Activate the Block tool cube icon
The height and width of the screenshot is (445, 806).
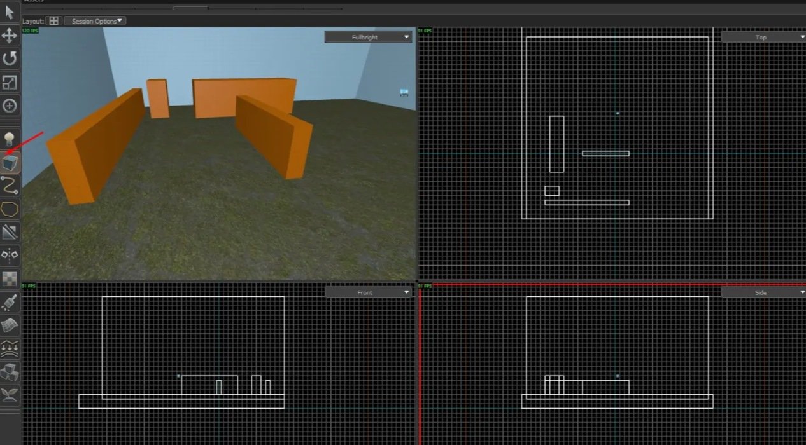[10, 163]
